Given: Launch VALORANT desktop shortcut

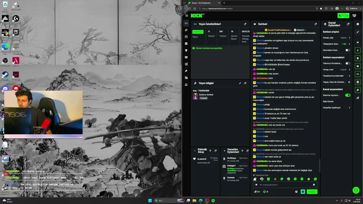Looking at the screenshot, I should coord(16,76).
